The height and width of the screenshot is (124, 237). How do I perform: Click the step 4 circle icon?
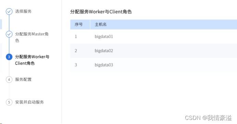point(9,79)
